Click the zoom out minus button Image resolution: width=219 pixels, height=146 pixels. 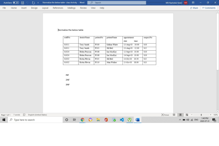192,115
